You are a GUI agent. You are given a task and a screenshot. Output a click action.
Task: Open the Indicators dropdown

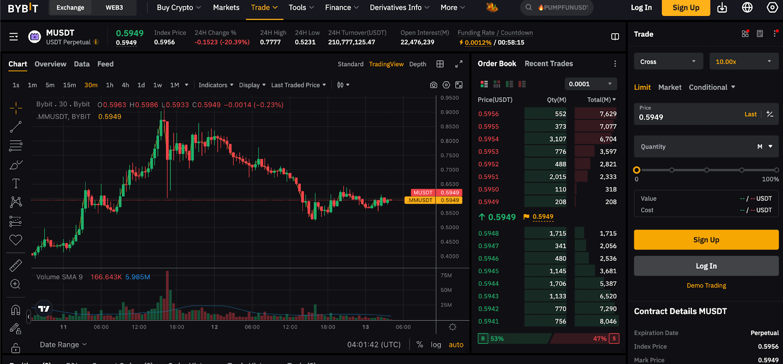tap(216, 85)
